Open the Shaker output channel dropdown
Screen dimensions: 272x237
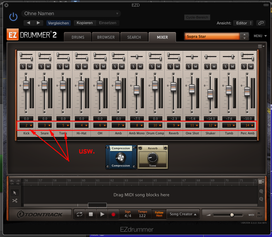(210, 125)
